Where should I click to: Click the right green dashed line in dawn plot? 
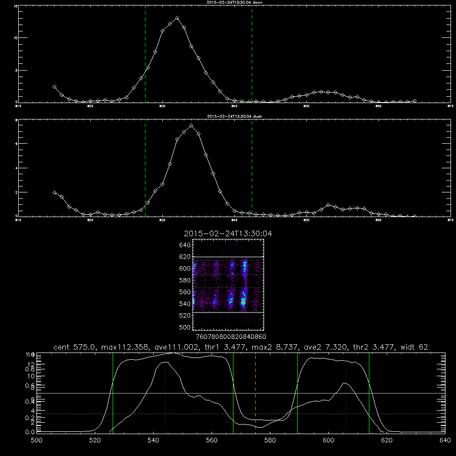pos(252,55)
